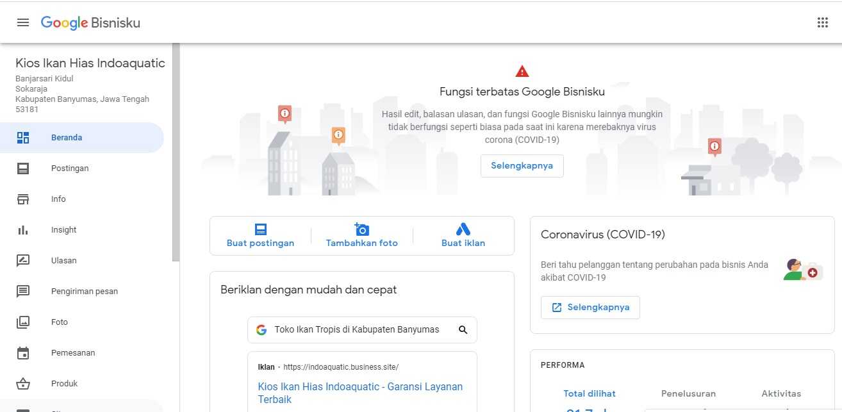Click the Buat postingan label

(x=260, y=243)
